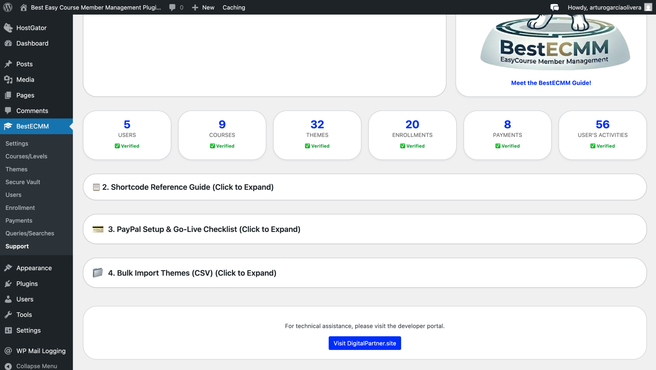Open the Meet the BestECMM Guide link
Viewport: 656px width, 370px height.
pos(551,83)
